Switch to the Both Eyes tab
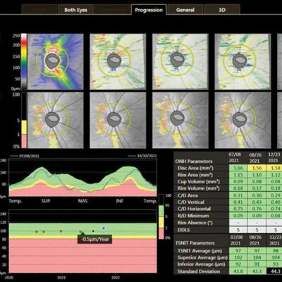Image resolution: width=282 pixels, height=282 pixels. (x=75, y=10)
